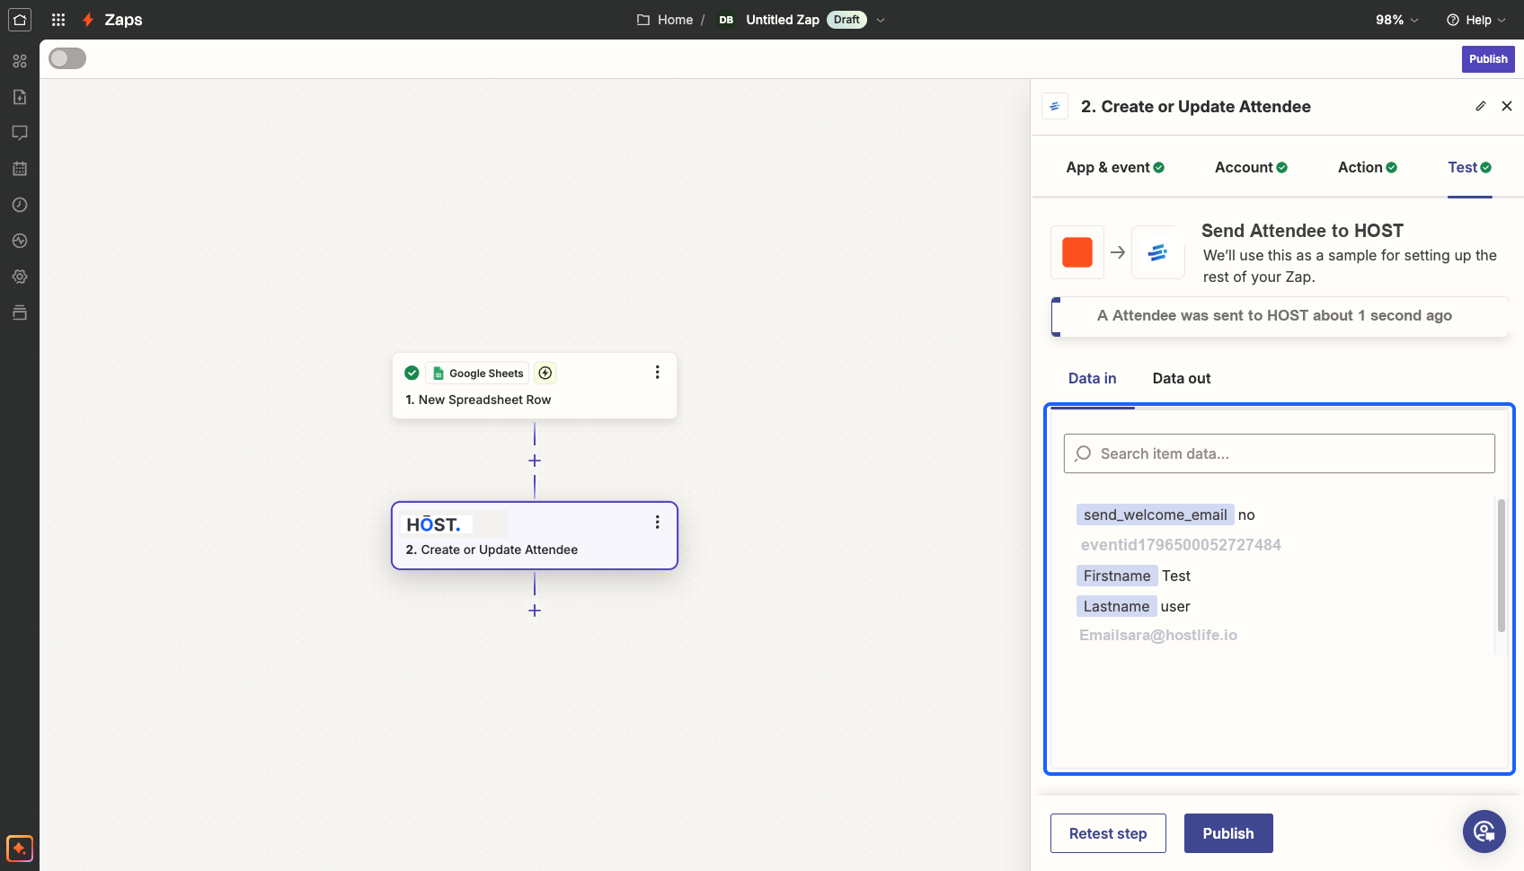Click the orange source app icon
This screenshot has width=1524, height=871.
(x=1077, y=252)
